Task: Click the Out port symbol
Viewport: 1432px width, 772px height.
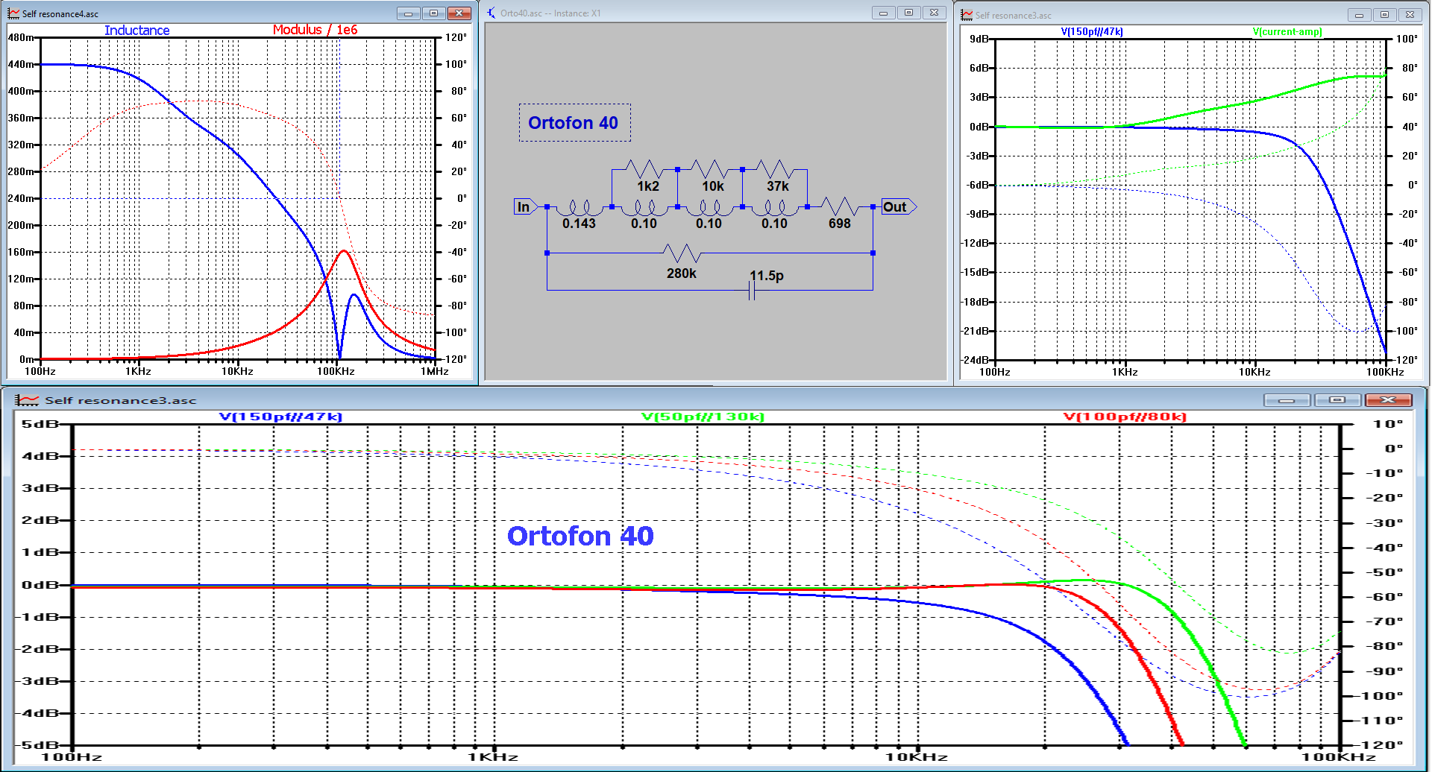Action: coord(899,207)
